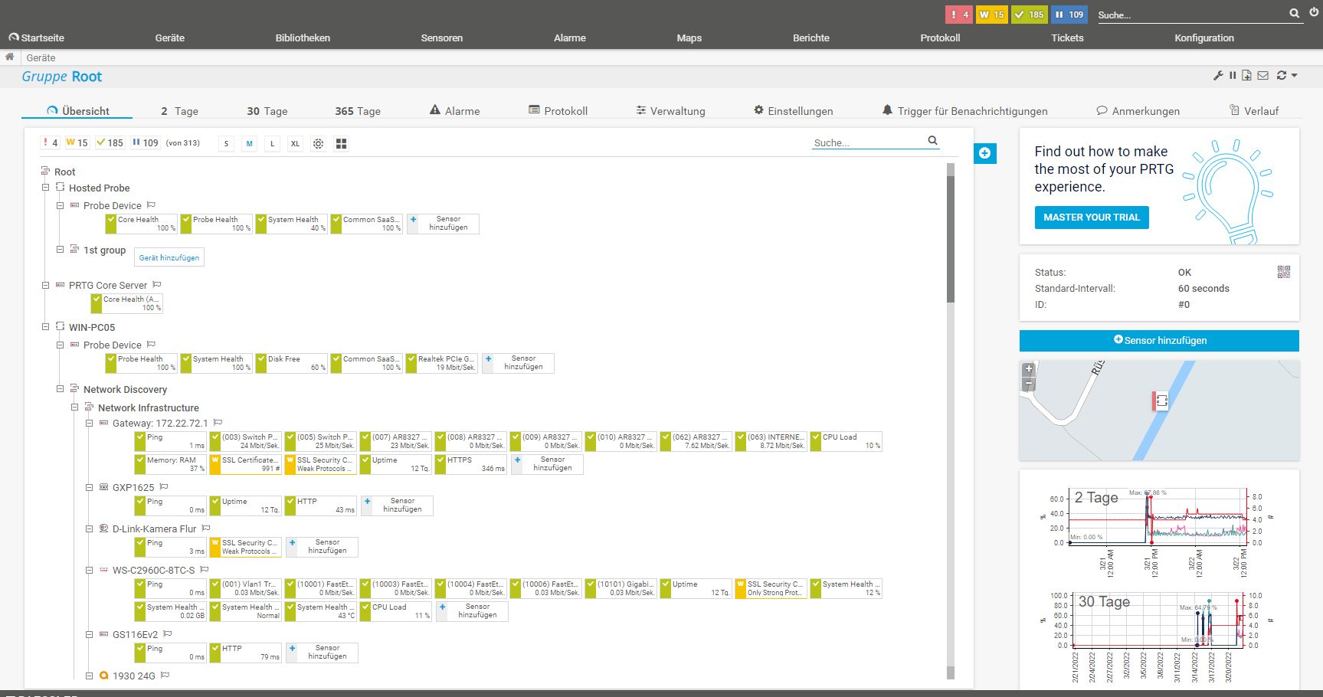Select the XL size view option
The image size is (1323, 697).
tap(295, 144)
